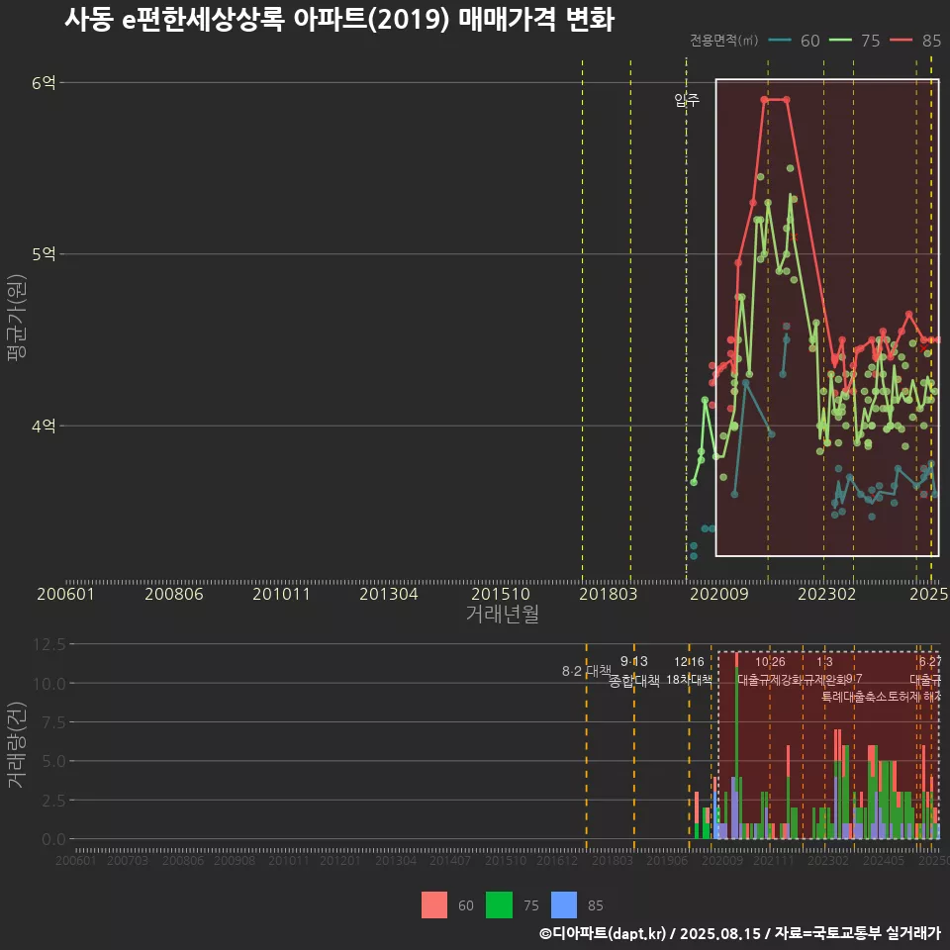Image resolution: width=950 pixels, height=950 pixels.
Task: Click the 전용면적(㎡) legend heading
Action: (724, 41)
